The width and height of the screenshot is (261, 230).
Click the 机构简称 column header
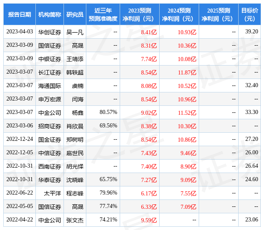(50, 15)
